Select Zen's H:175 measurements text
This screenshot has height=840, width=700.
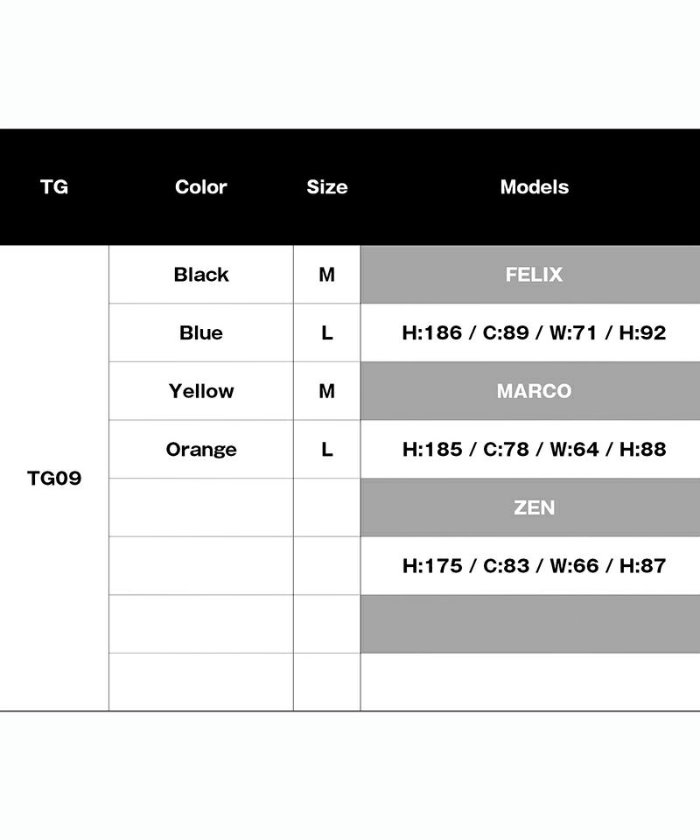(x=534, y=566)
